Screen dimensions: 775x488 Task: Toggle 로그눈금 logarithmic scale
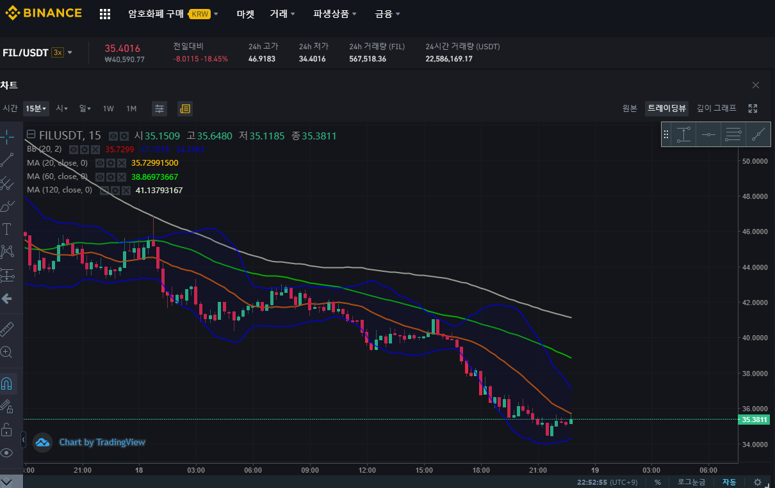pos(692,482)
